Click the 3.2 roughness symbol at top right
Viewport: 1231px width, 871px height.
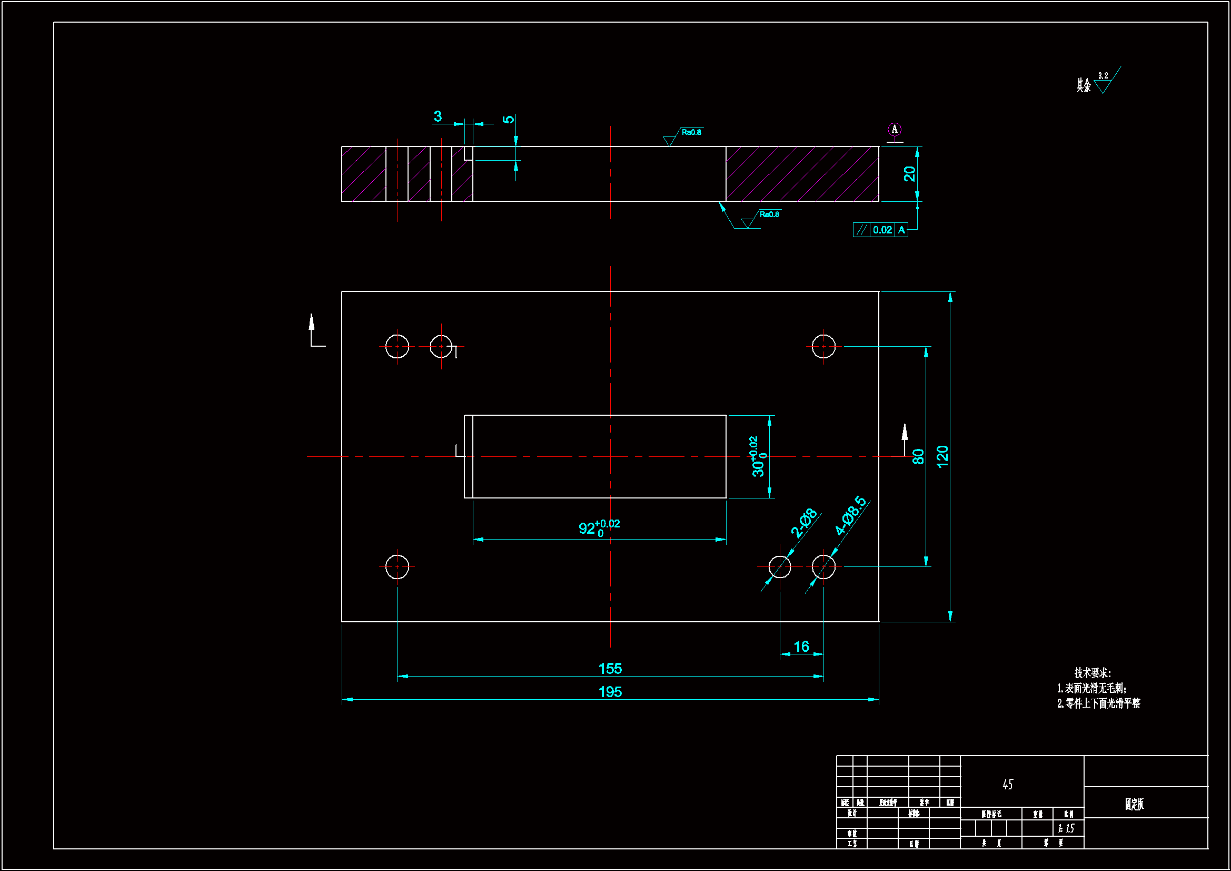pyautogui.click(x=1105, y=82)
